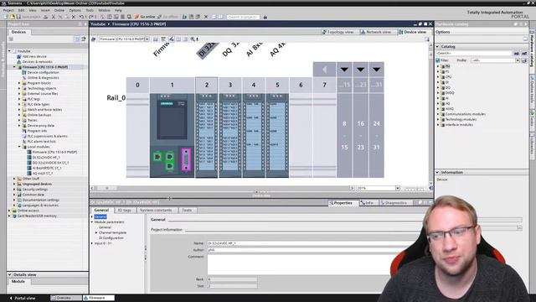Click the catalog search field
Image resolution: width=536 pixels, height=302 pixels.
coord(474,54)
